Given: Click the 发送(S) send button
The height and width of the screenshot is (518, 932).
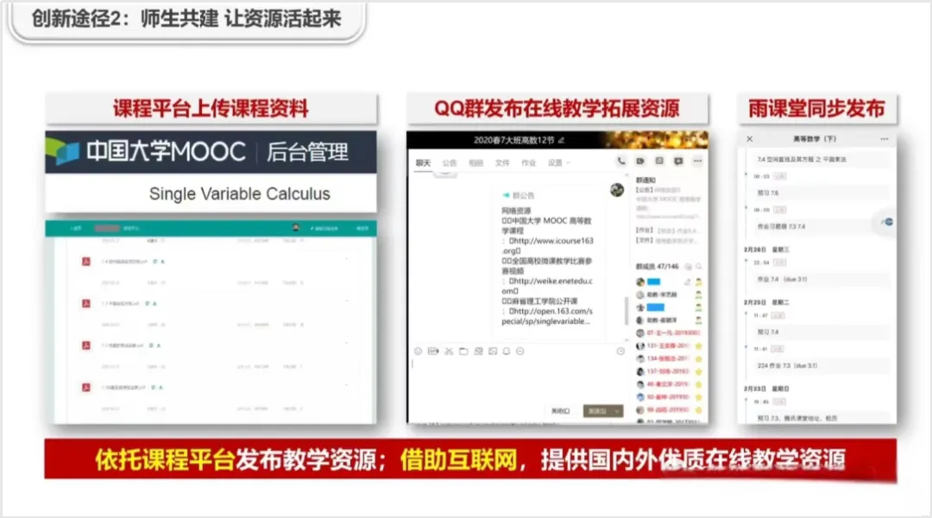Looking at the screenshot, I should click(597, 411).
